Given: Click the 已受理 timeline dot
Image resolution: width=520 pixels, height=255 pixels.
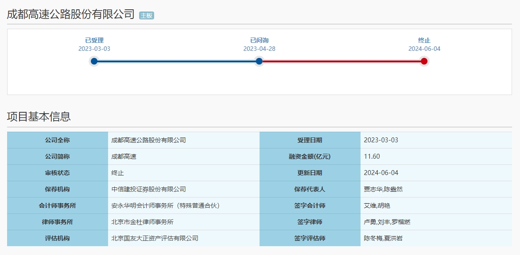Looking at the screenshot, I should (x=94, y=61).
